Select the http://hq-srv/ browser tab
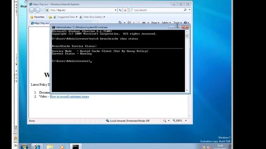The height and width of the screenshot is (149, 266). 40,23
